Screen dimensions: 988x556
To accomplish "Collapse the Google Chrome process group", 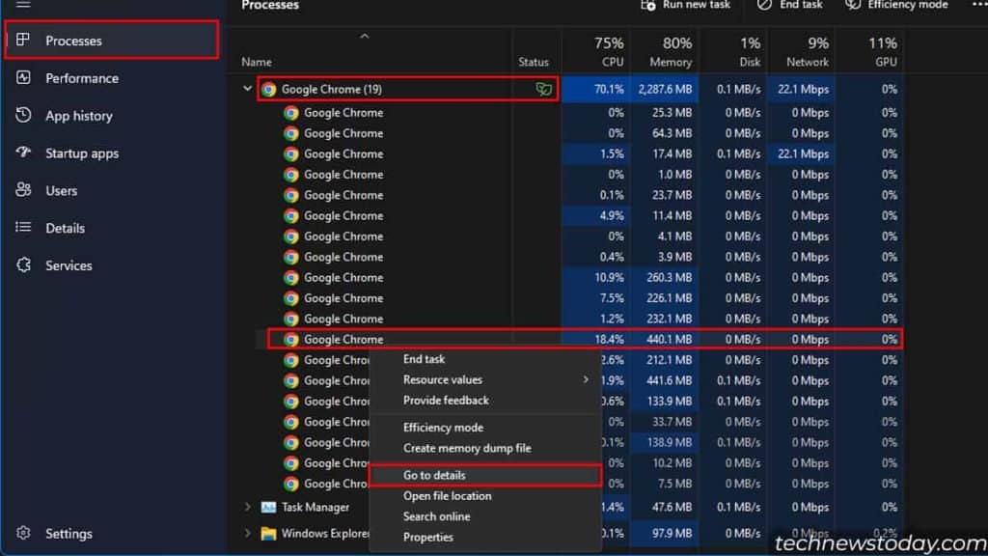I will [247, 89].
